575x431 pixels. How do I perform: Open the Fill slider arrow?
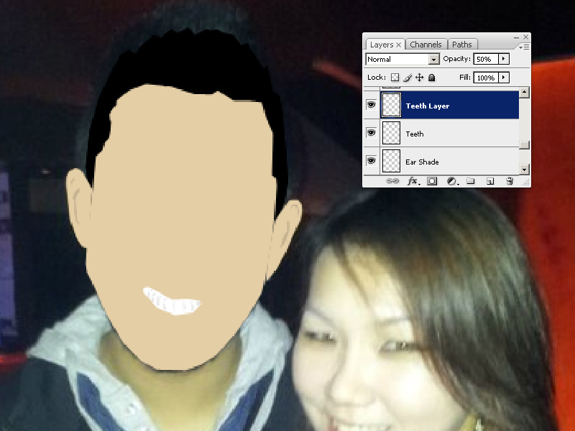pyautogui.click(x=504, y=78)
